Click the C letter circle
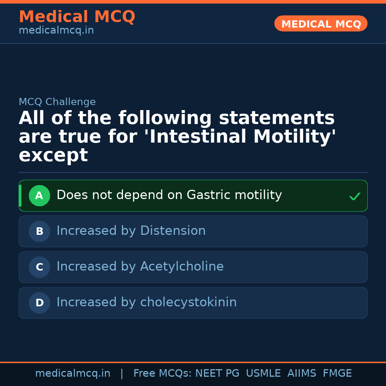 (39, 267)
